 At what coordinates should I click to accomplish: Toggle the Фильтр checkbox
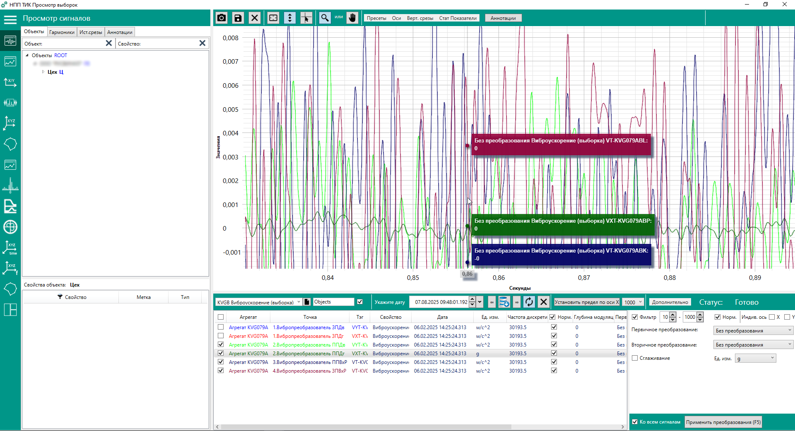pyautogui.click(x=635, y=317)
